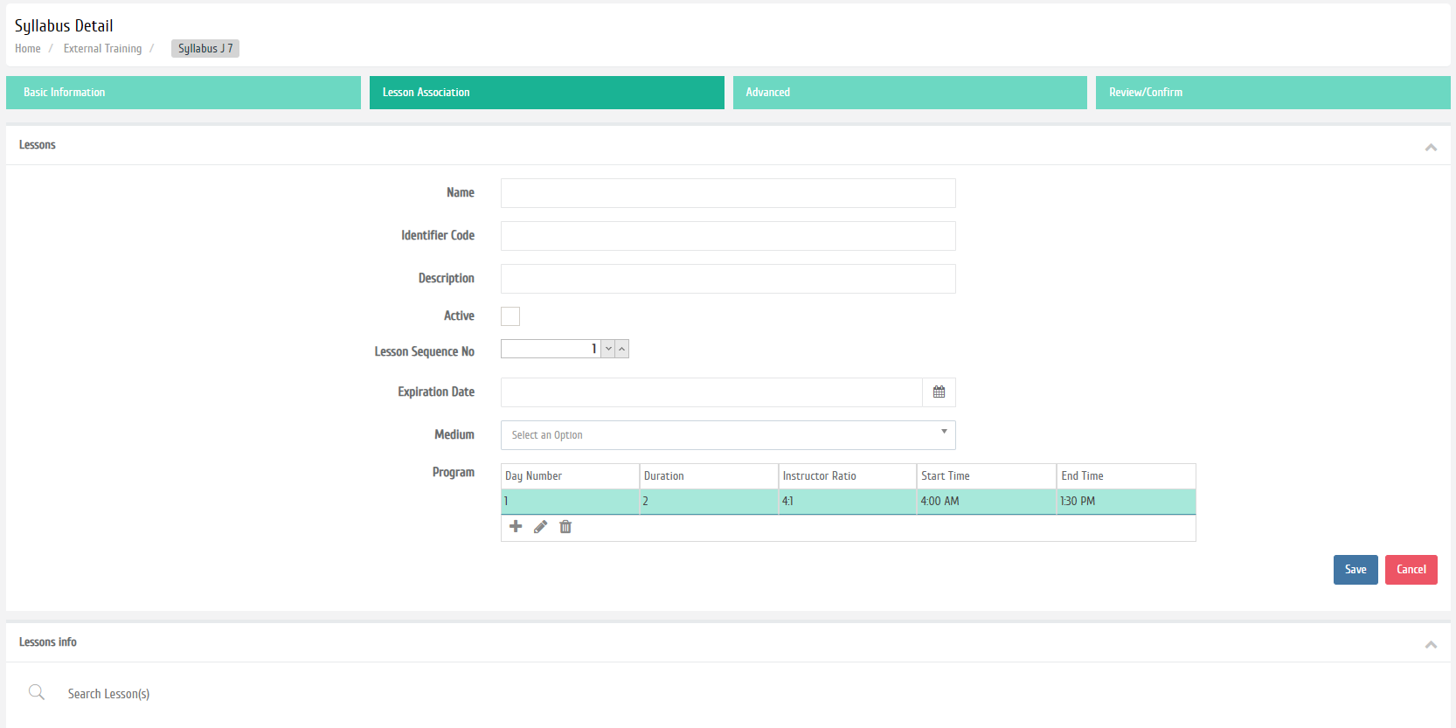The height and width of the screenshot is (728, 1456).
Task: Open the Expiration Date calendar picker
Action: click(939, 392)
